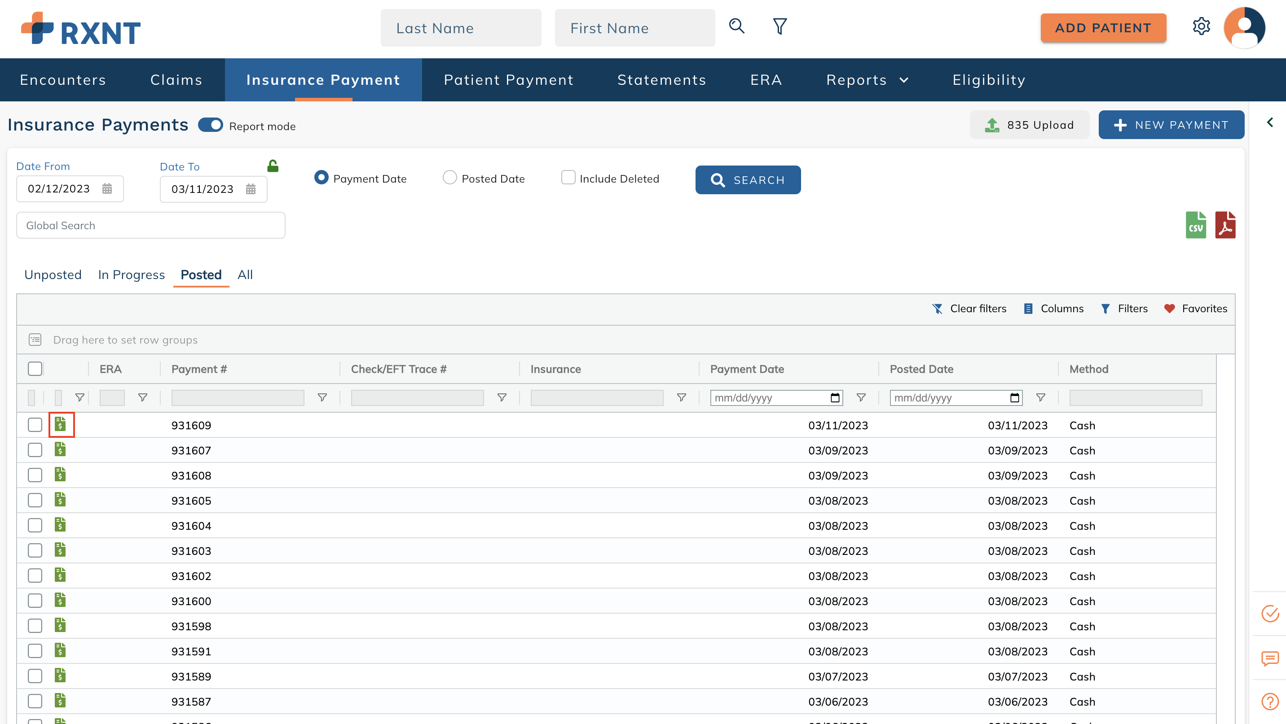
Task: Click the NEW PAYMENT button
Action: point(1171,125)
